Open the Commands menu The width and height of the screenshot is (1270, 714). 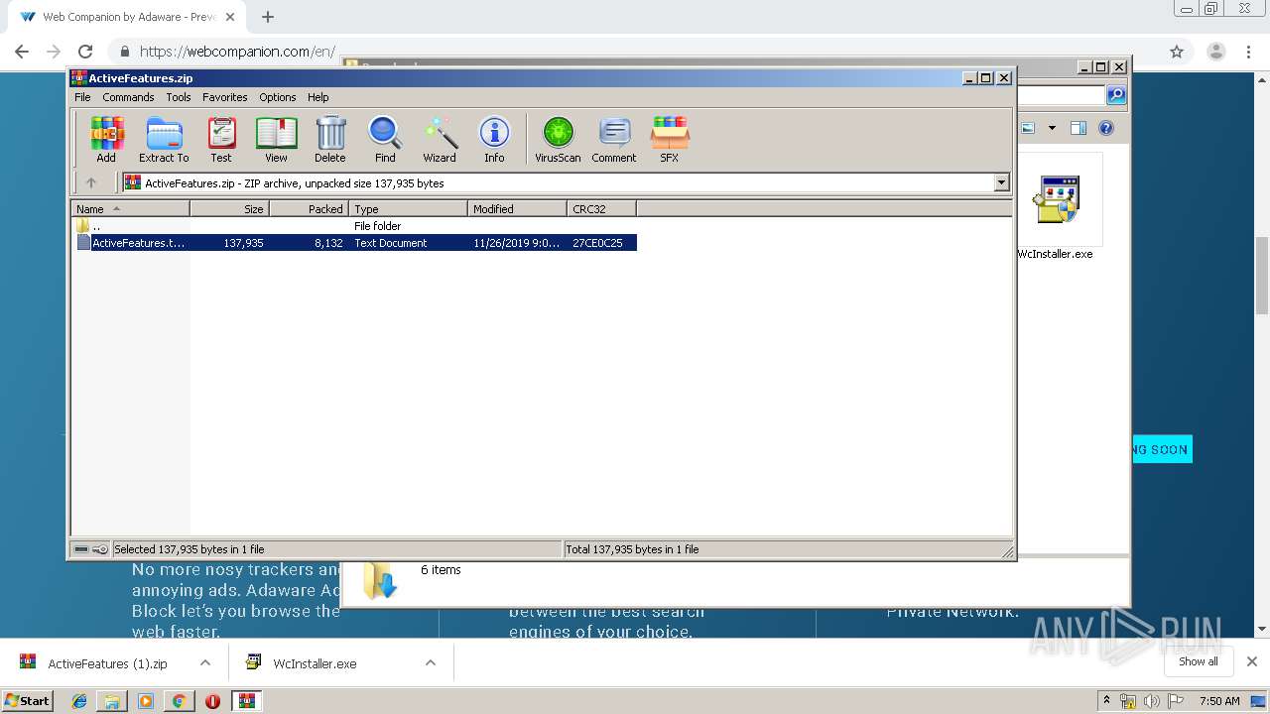(x=128, y=97)
